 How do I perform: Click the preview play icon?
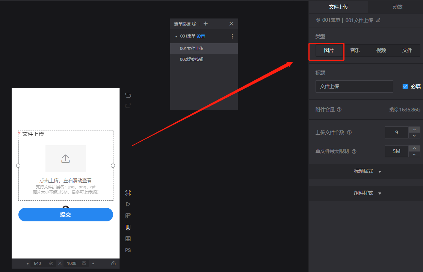pyautogui.click(x=128, y=204)
